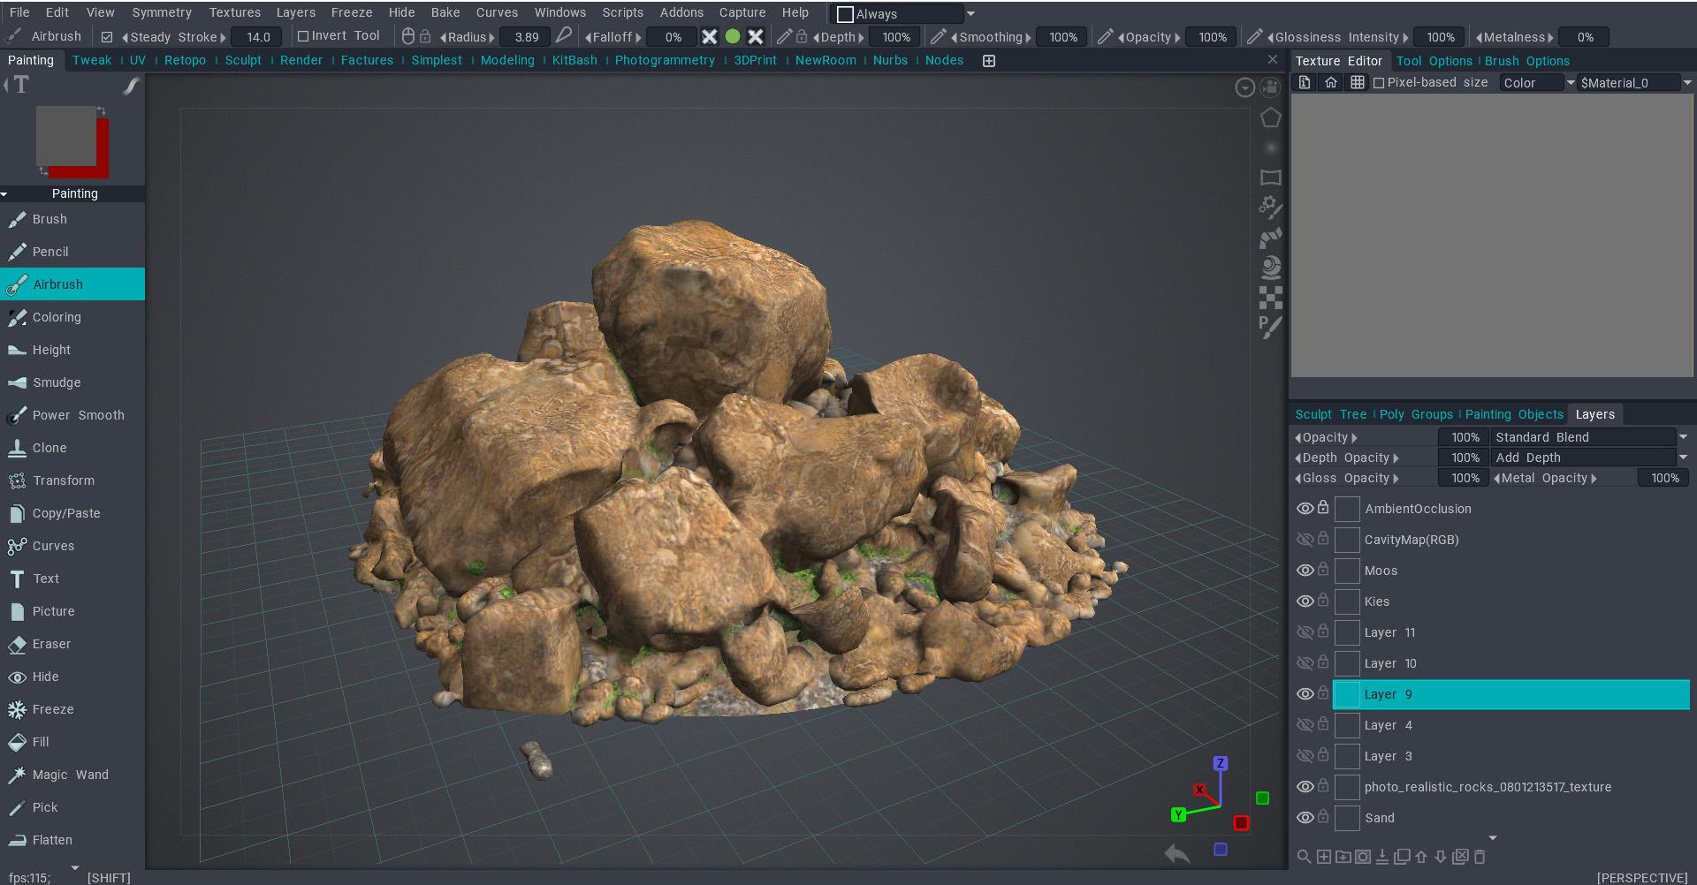1697x885 pixels.
Task: Click the undo arrow in viewport
Action: tap(1176, 853)
